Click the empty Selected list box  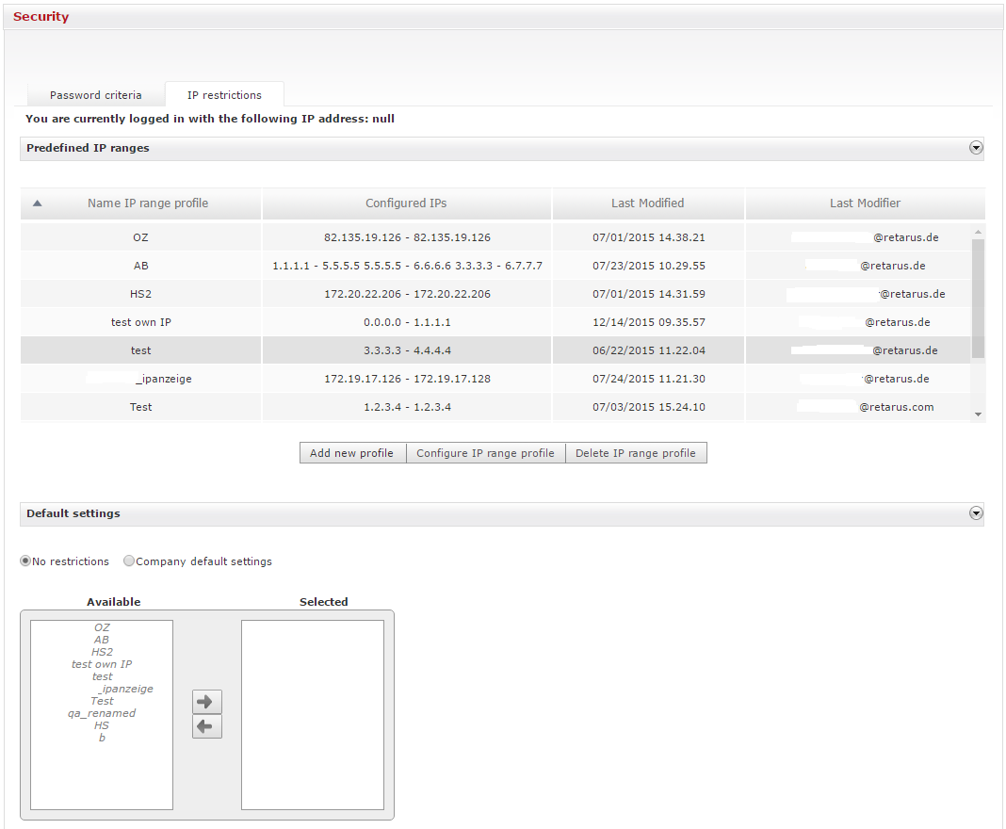[x=312, y=714]
